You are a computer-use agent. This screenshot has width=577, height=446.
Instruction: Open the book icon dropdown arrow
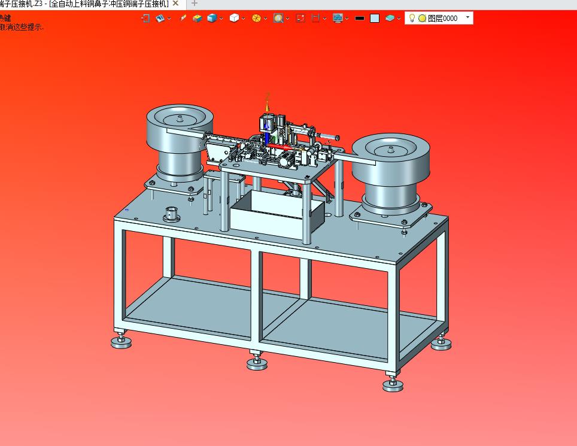coord(169,19)
